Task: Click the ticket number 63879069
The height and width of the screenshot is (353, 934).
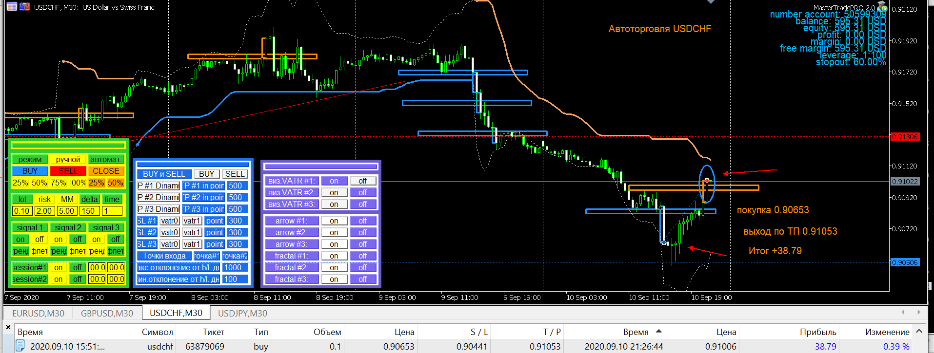Action: tap(205, 346)
